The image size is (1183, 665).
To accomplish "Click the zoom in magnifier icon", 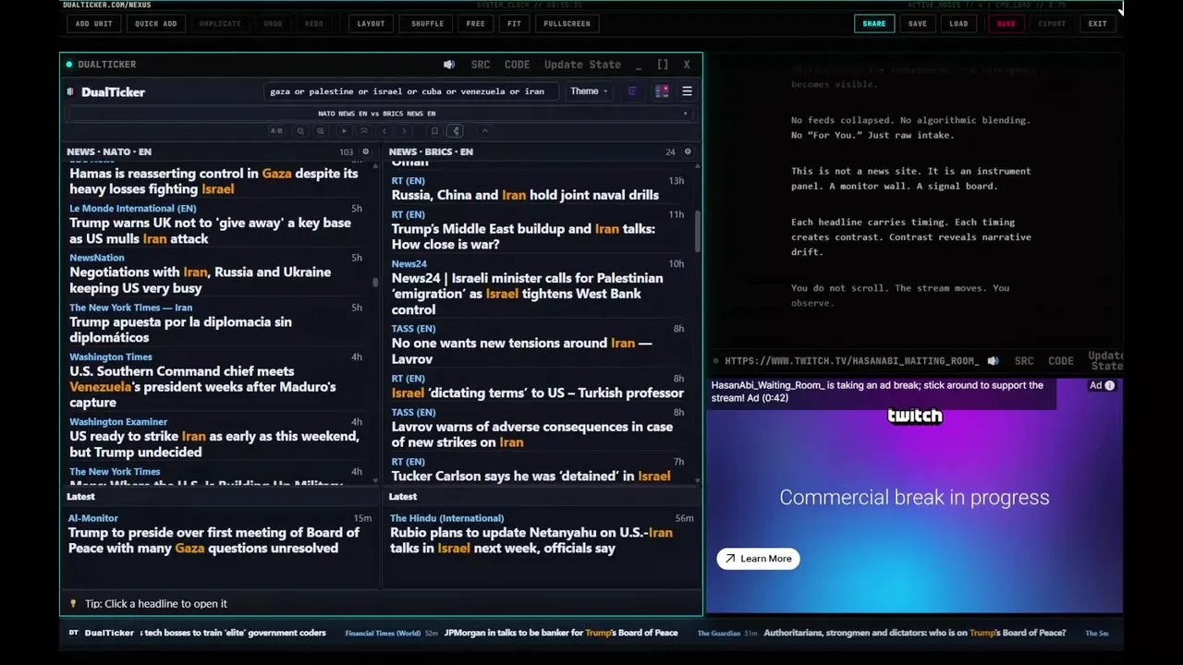I will pyautogui.click(x=321, y=131).
